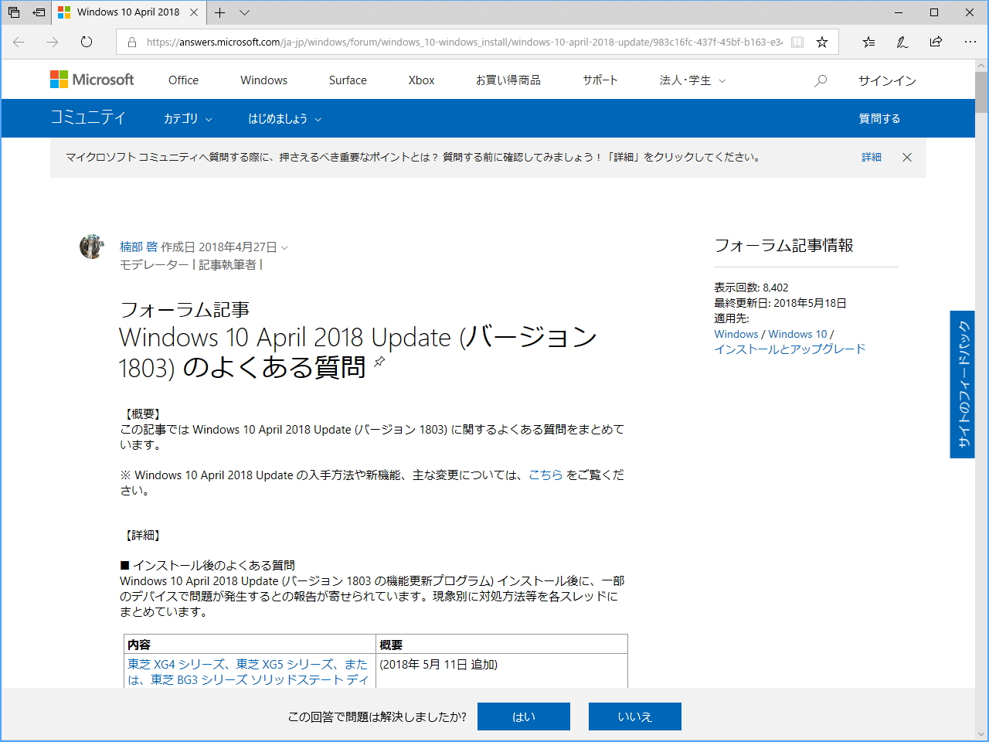989x742 pixels.
Task: Expand the 法人・学生 dropdown
Action: click(692, 80)
